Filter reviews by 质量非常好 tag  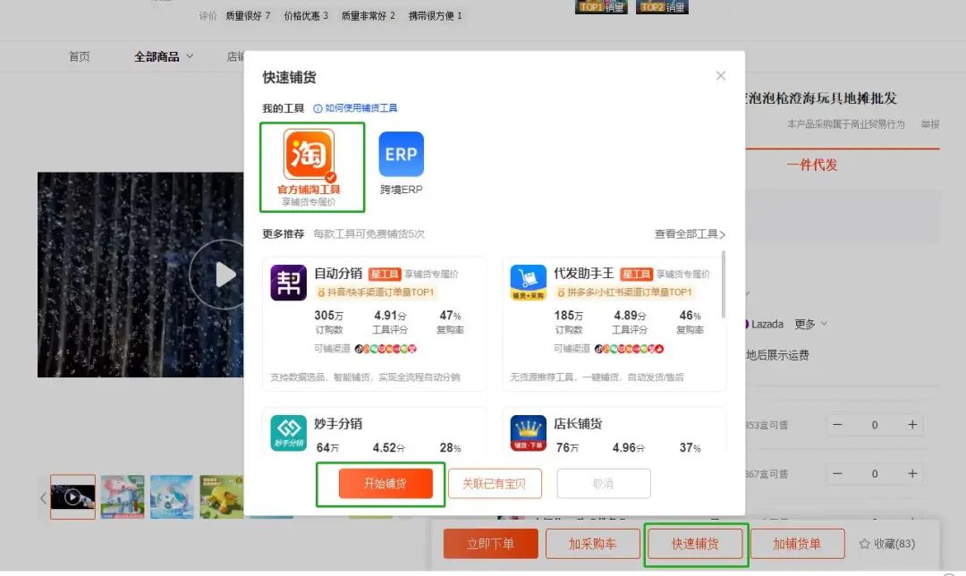coord(369,16)
